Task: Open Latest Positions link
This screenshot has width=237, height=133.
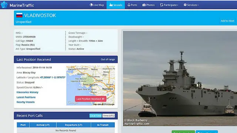Action: tap(26, 97)
